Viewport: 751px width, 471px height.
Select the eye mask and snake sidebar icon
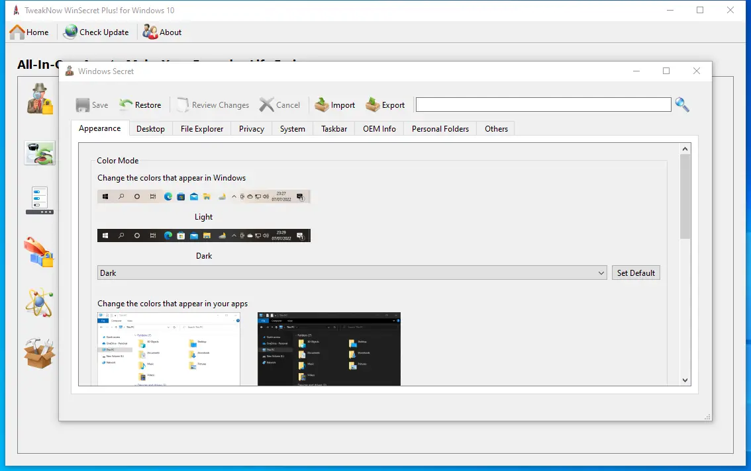pyautogui.click(x=40, y=153)
